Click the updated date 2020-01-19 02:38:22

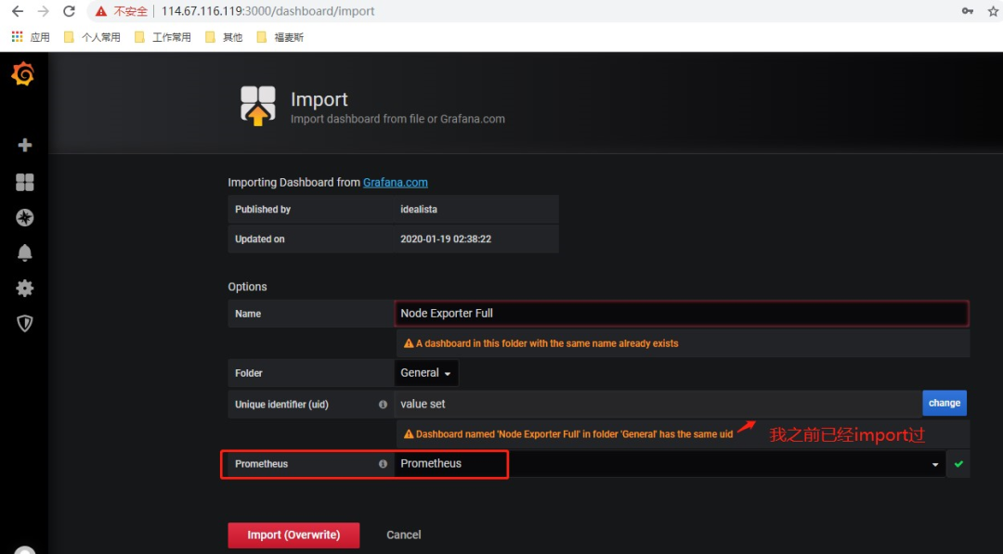[x=446, y=239]
